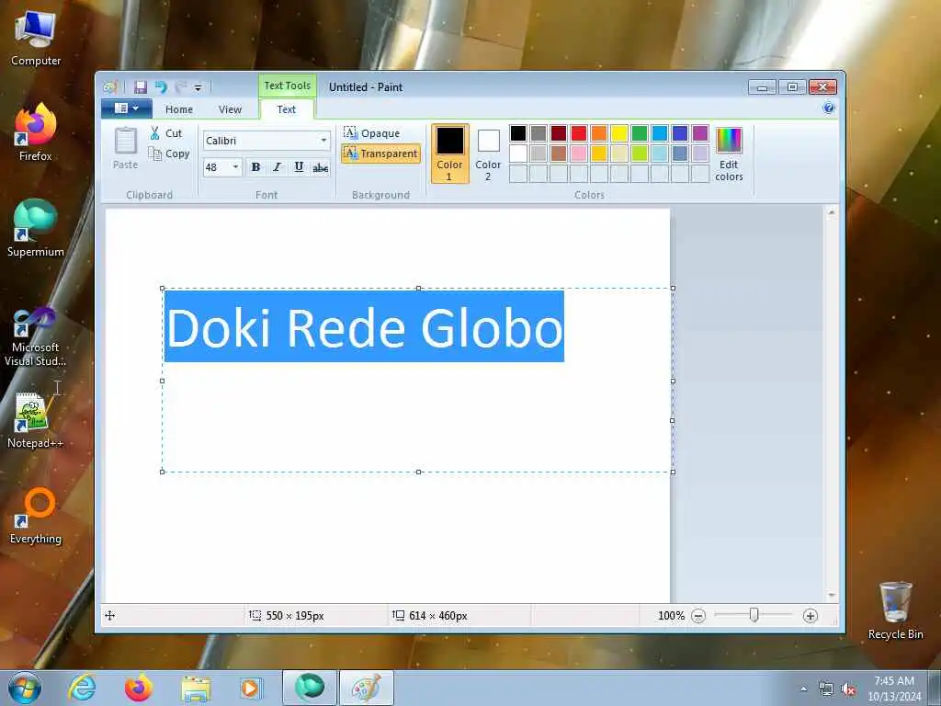The height and width of the screenshot is (706, 941).
Task: Open Customize Quick Access Toolbar arrow
Action: coord(198,87)
